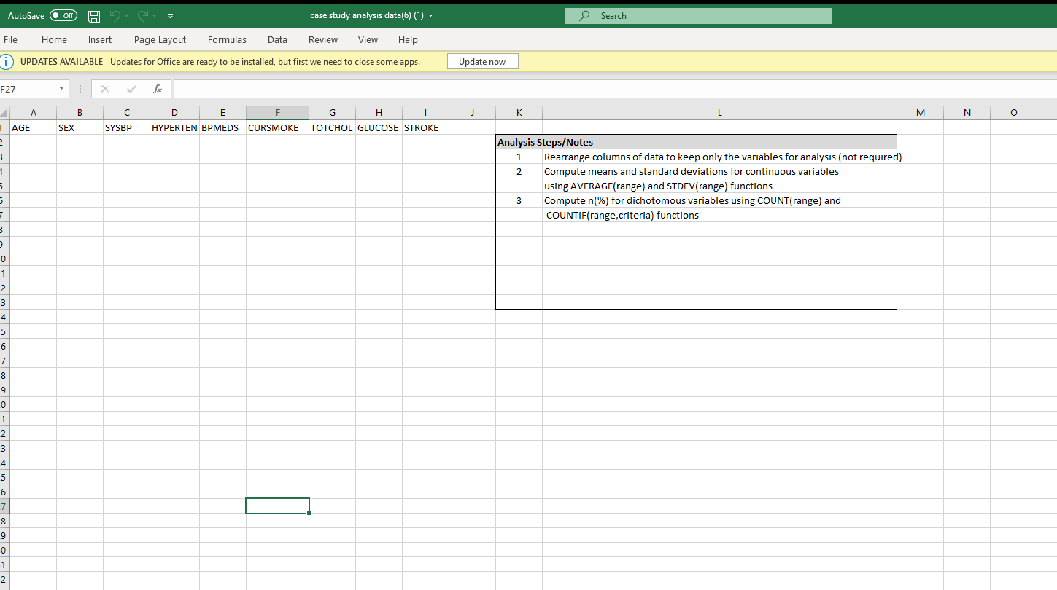Click step number 3 cell
This screenshot has height=590, width=1057.
coord(519,200)
